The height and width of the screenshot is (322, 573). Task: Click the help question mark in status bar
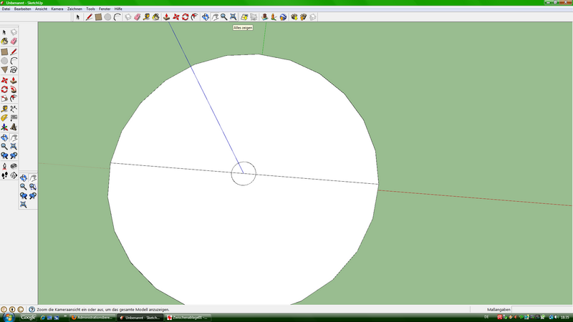coord(31,309)
